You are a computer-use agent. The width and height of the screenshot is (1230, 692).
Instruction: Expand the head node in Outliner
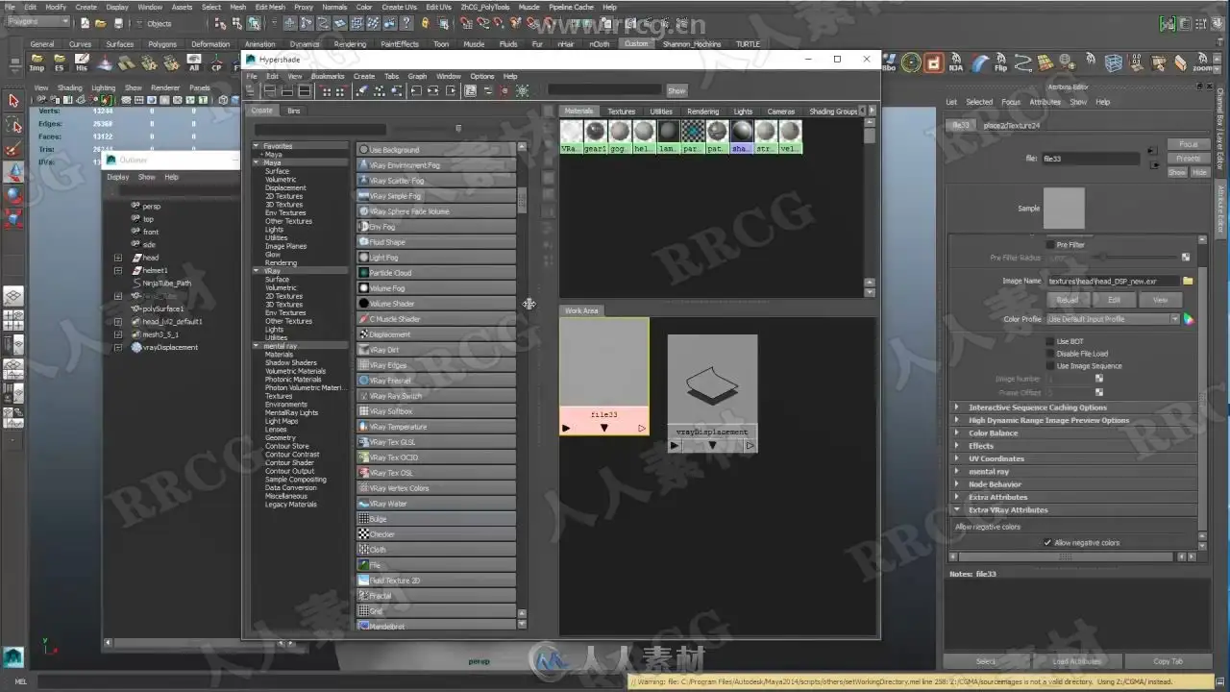click(118, 258)
